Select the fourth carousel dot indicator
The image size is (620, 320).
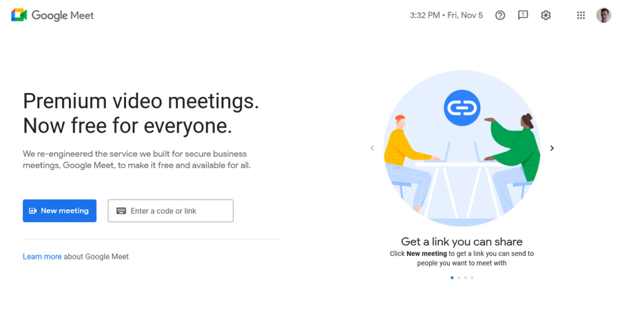click(472, 278)
